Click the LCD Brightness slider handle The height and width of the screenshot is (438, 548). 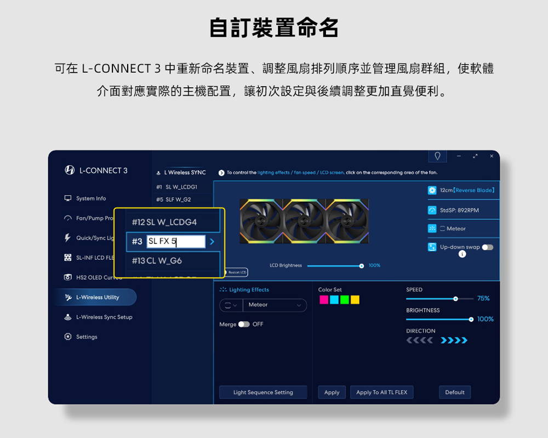click(361, 266)
